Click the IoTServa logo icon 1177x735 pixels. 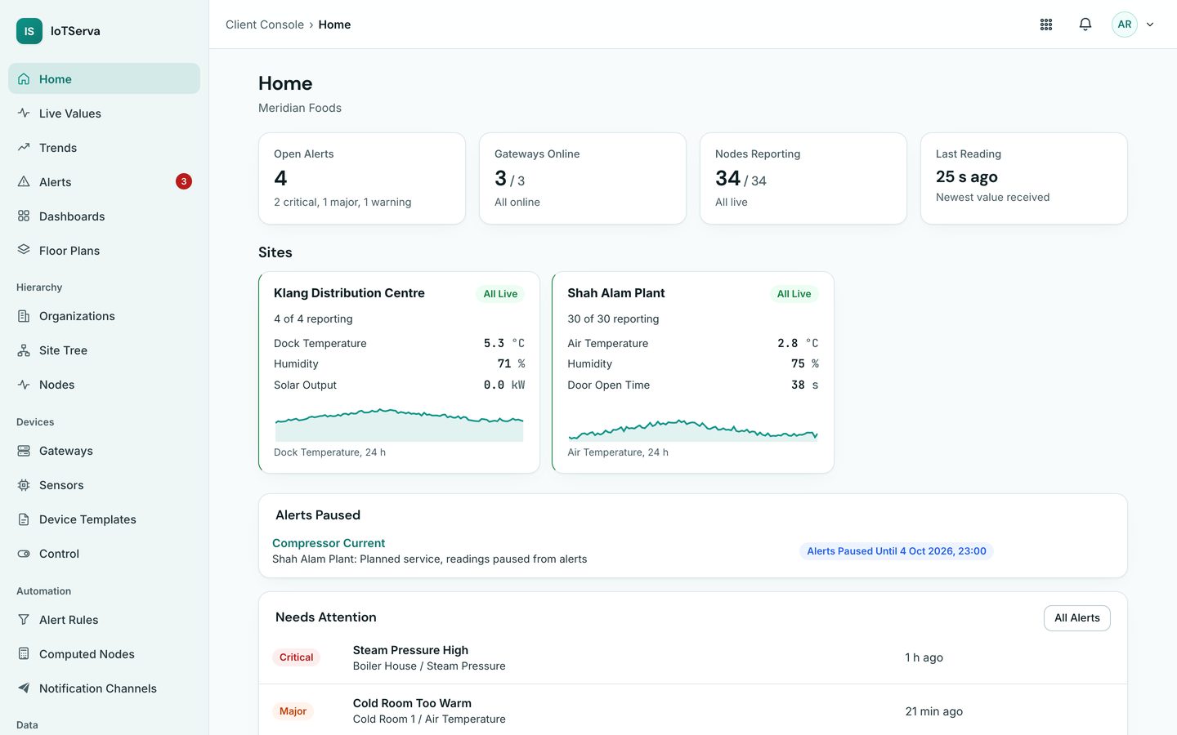[x=29, y=31]
